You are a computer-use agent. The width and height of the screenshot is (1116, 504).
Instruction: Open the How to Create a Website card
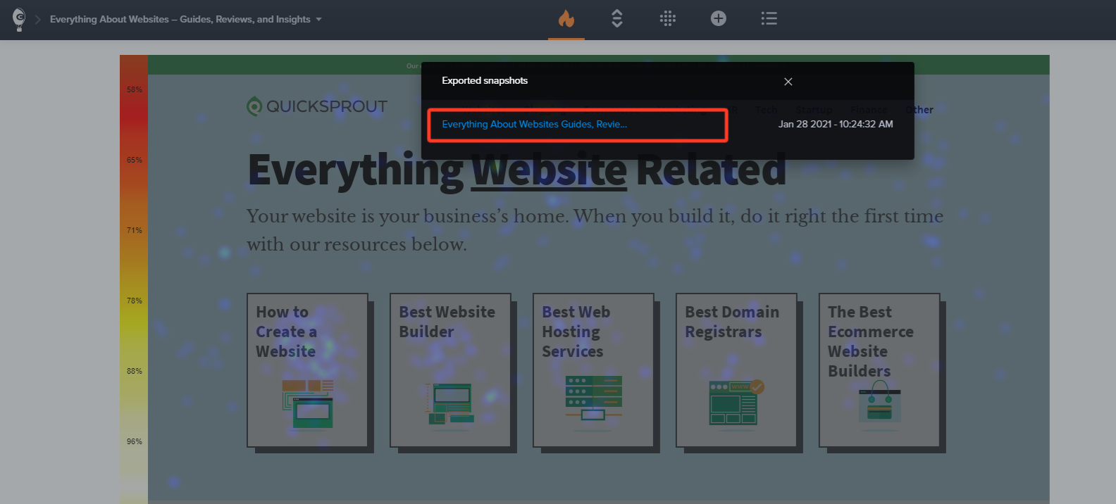(x=307, y=370)
